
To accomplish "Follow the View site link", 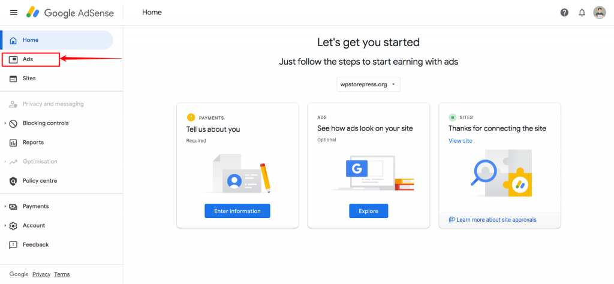I will 460,141.
